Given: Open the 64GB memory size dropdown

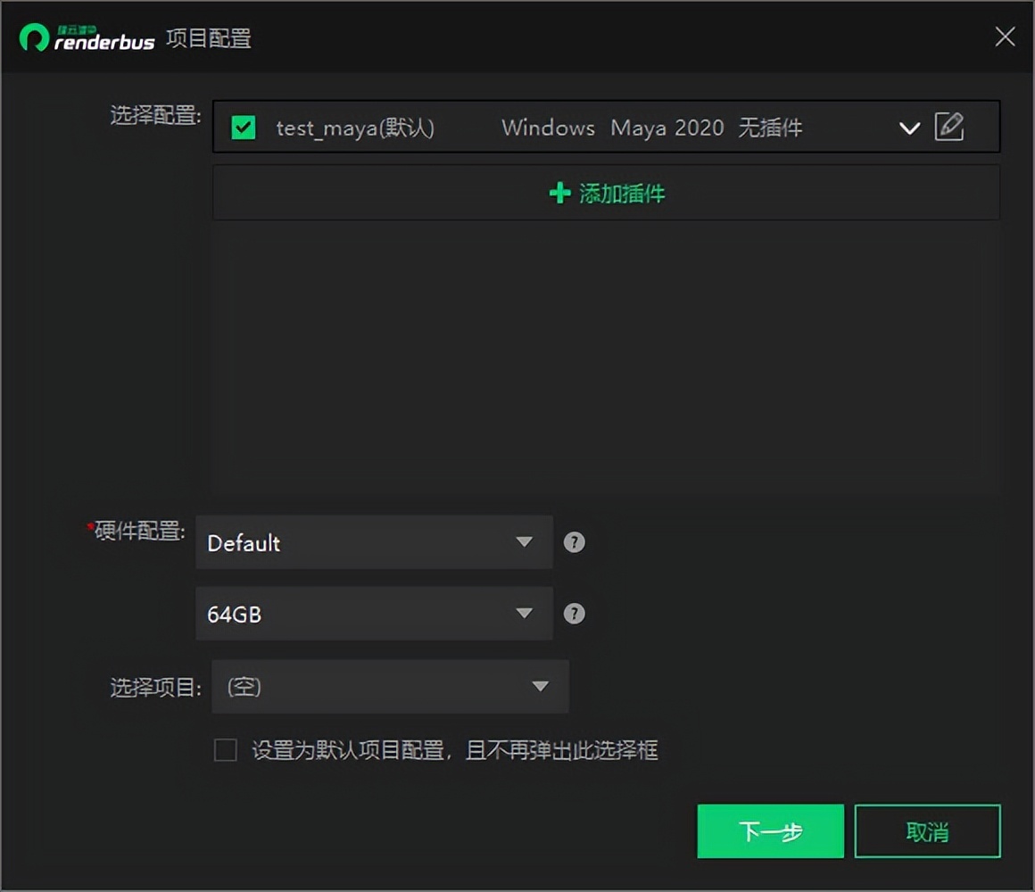Looking at the screenshot, I should point(375,614).
